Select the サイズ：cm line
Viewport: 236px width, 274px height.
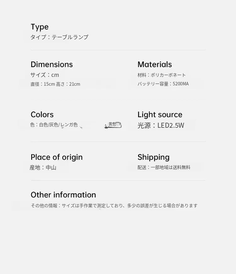pyautogui.click(x=45, y=75)
